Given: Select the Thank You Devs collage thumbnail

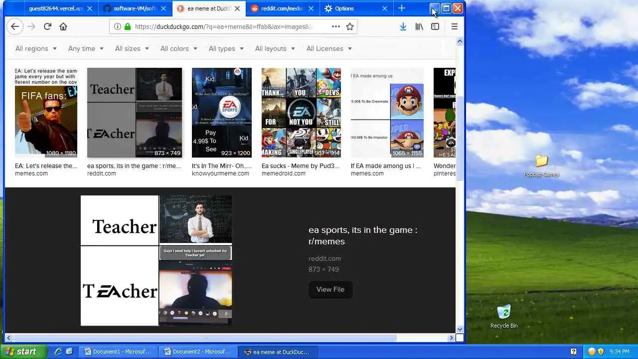Looking at the screenshot, I should [x=301, y=113].
